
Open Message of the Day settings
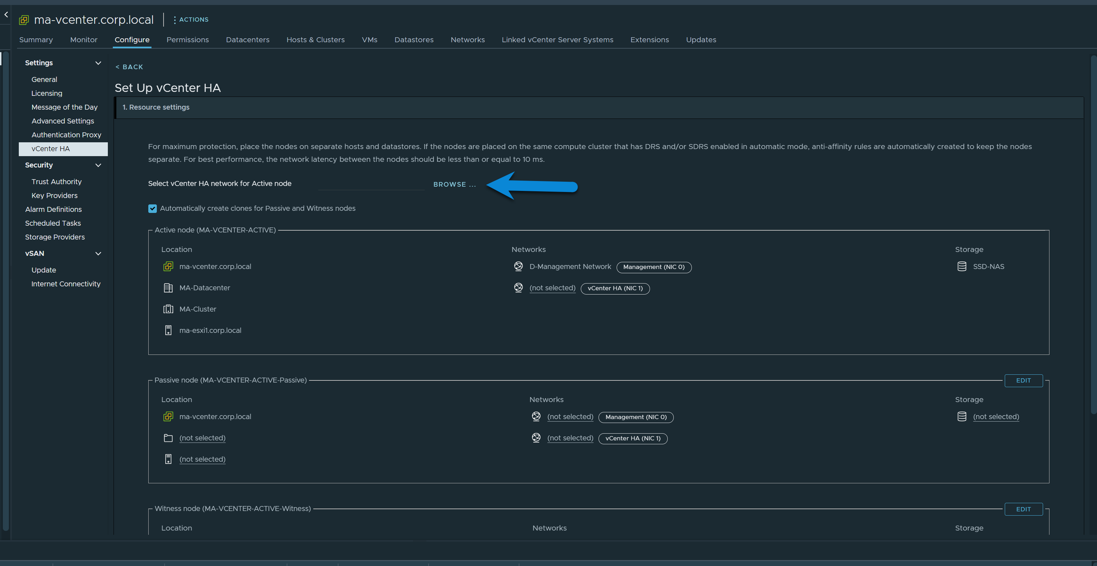pyautogui.click(x=64, y=107)
